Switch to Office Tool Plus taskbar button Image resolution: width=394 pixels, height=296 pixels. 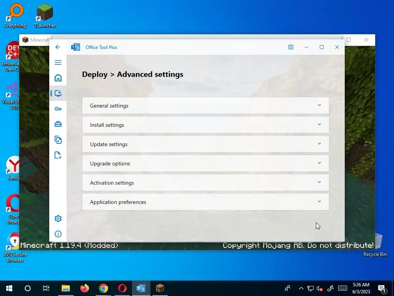pos(141,288)
